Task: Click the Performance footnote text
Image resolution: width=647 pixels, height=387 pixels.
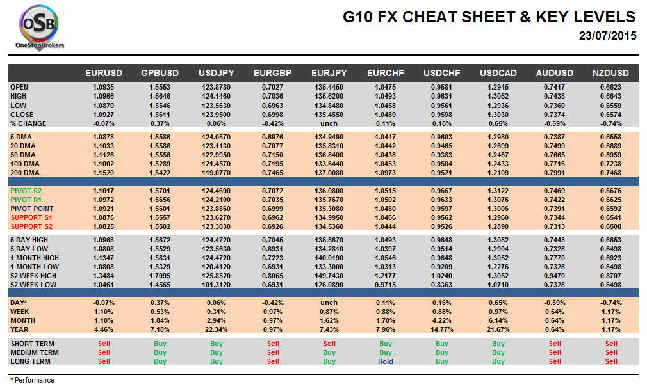Action: coord(32,380)
